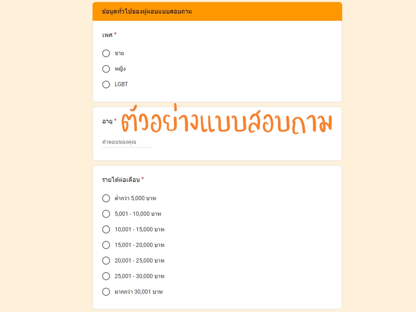Click the age answer input field
This screenshot has width=416, height=312.
127,142
